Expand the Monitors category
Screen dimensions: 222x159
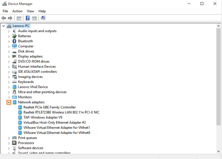click(x=9, y=97)
